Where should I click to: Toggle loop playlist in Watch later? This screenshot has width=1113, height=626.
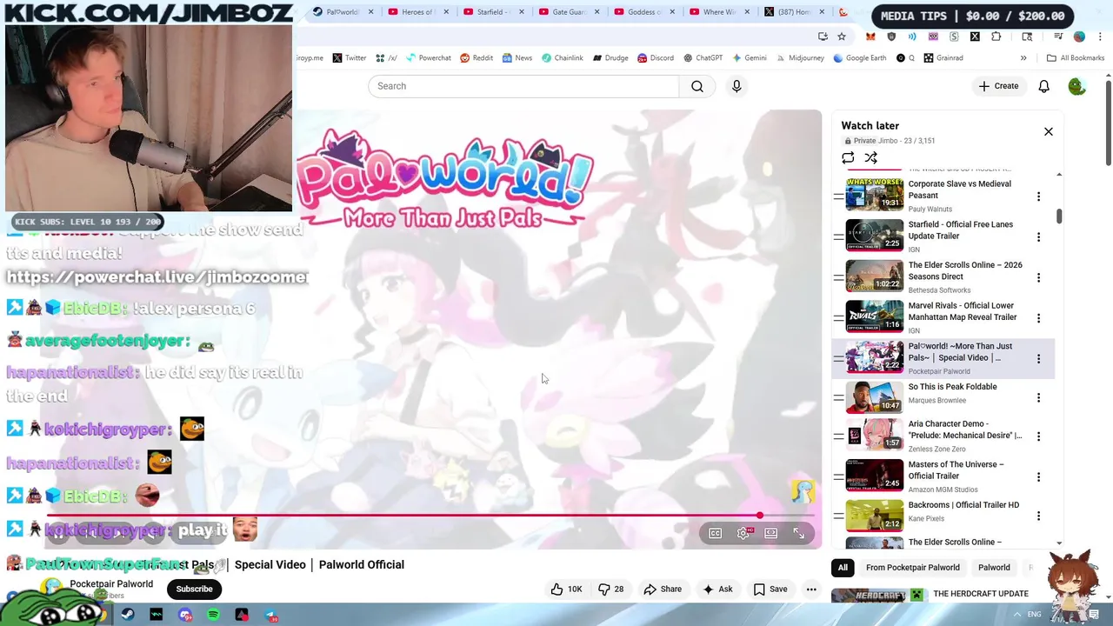(848, 157)
